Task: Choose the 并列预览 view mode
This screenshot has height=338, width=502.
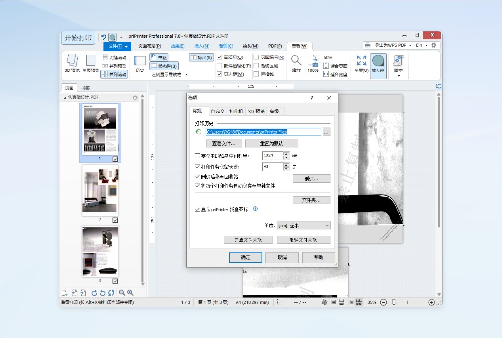Action: coord(114,66)
